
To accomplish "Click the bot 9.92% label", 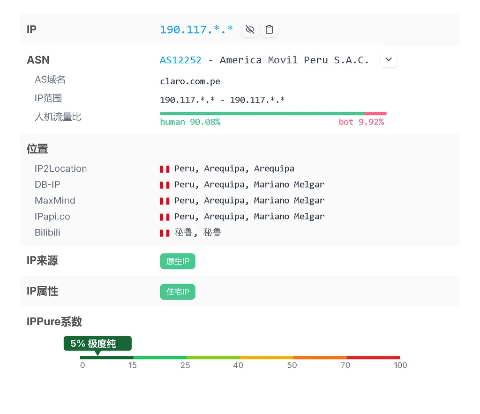I will (362, 122).
